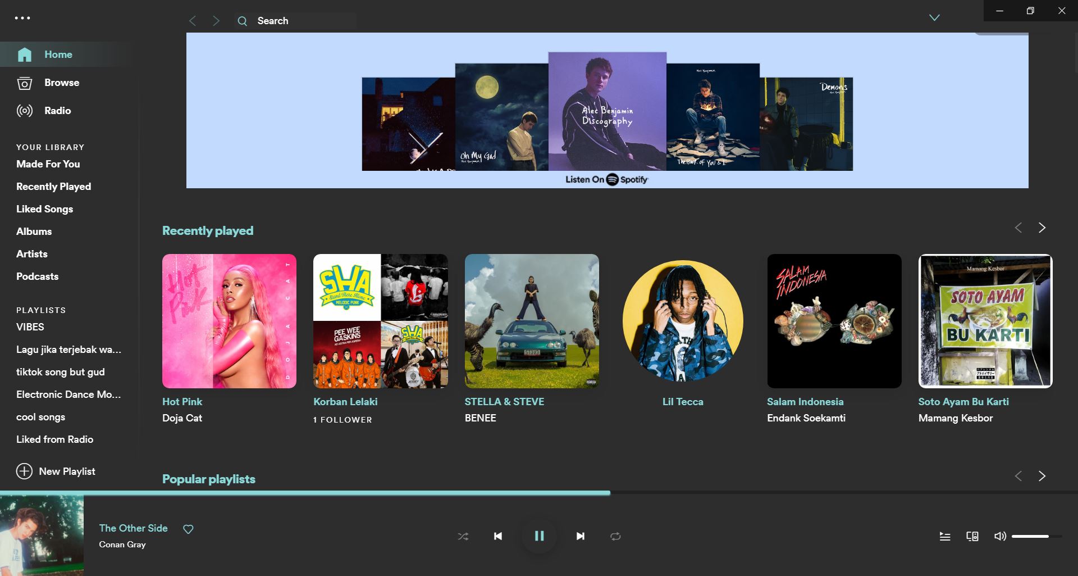The image size is (1078, 576).
Task: Click the Browse icon in sidebar
Action: coord(25,83)
